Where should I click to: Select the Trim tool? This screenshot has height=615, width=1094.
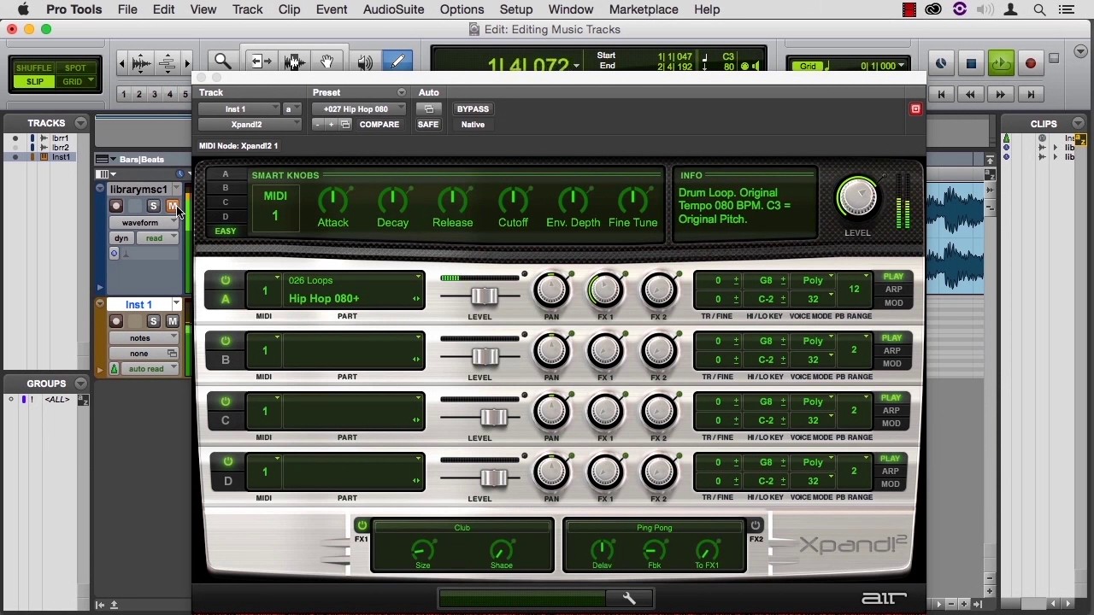(x=260, y=61)
